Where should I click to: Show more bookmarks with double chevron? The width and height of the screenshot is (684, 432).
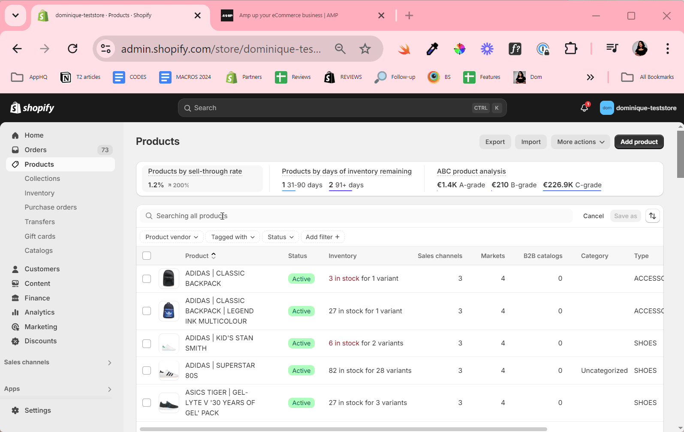pyautogui.click(x=591, y=77)
